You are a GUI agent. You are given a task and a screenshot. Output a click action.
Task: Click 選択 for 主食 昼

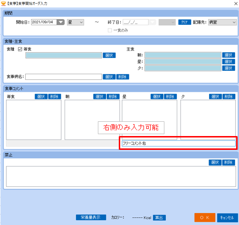(229, 61)
